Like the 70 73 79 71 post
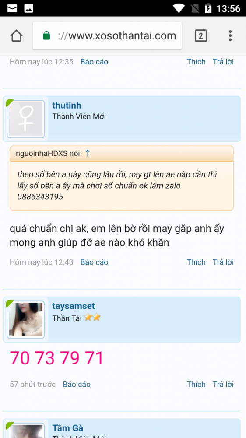Viewport: 246px width, 438px height. tap(196, 385)
